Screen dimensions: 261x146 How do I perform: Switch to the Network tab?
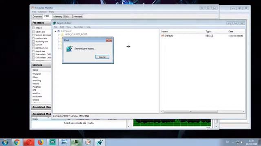tap(78, 17)
